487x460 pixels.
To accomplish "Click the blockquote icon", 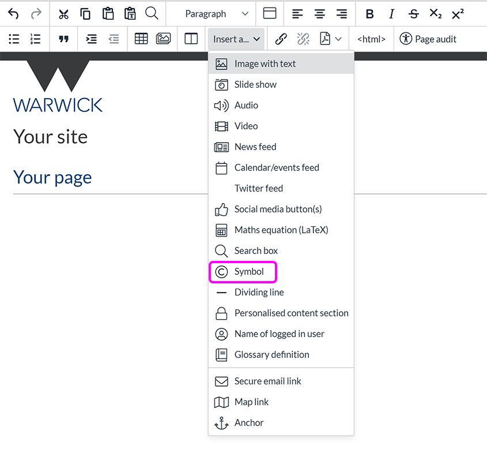I will tap(63, 39).
